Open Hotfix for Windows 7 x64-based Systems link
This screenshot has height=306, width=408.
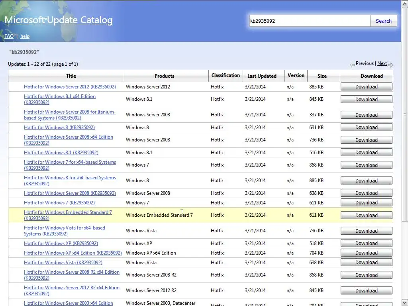click(70, 165)
